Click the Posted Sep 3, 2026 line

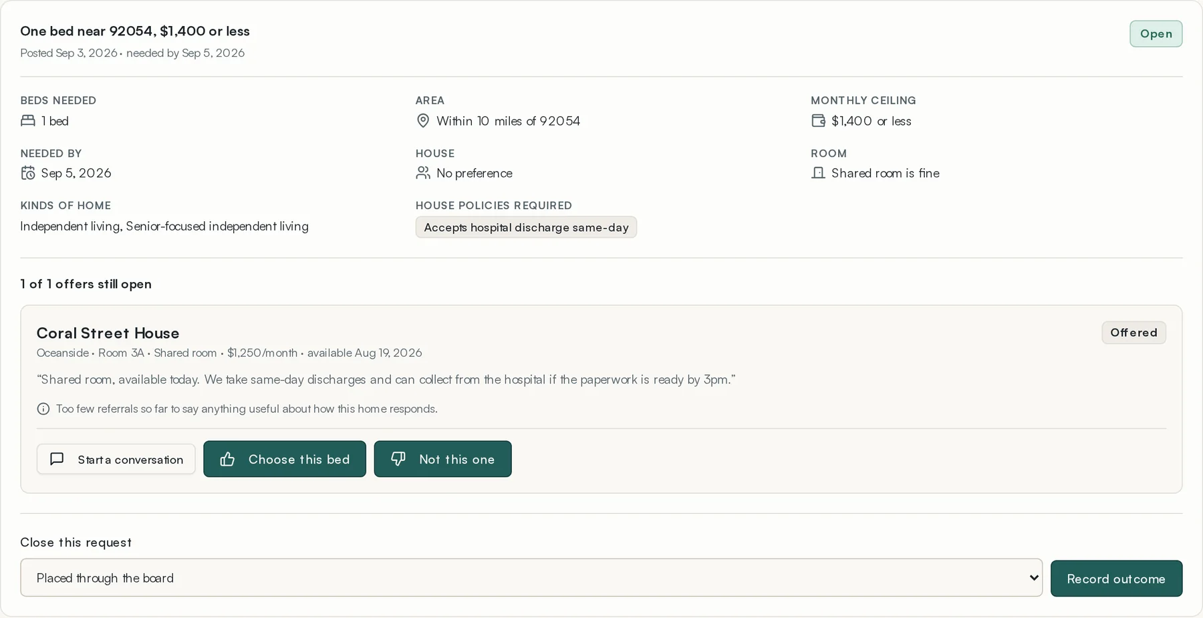coord(132,53)
